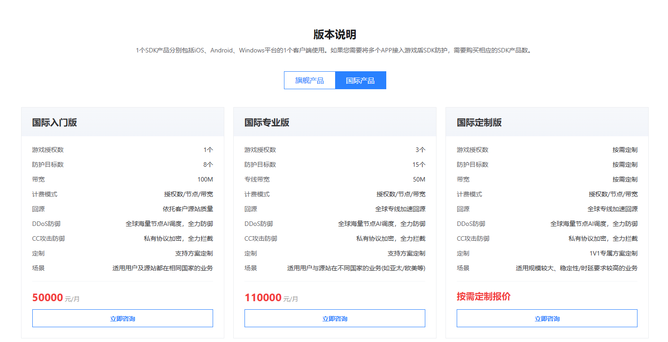668x342 pixels.
Task: Switch to the 旗舰产品 tab
Action: (x=310, y=81)
